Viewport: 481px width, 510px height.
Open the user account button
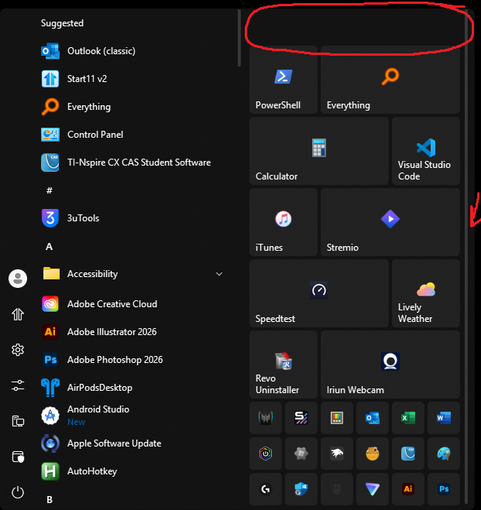18,279
